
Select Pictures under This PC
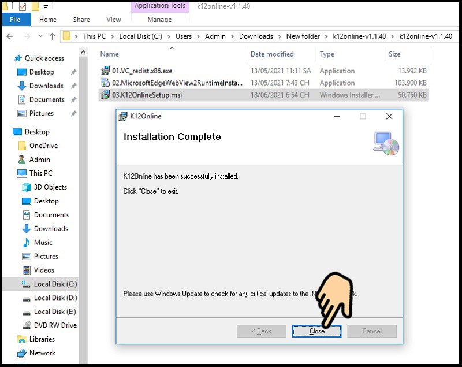[46, 257]
